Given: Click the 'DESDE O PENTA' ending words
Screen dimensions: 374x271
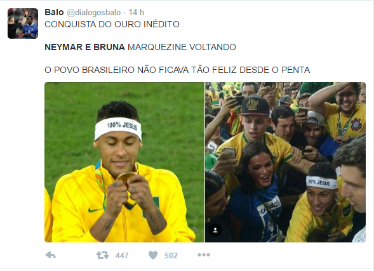Looking at the screenshot, I should [275, 70].
